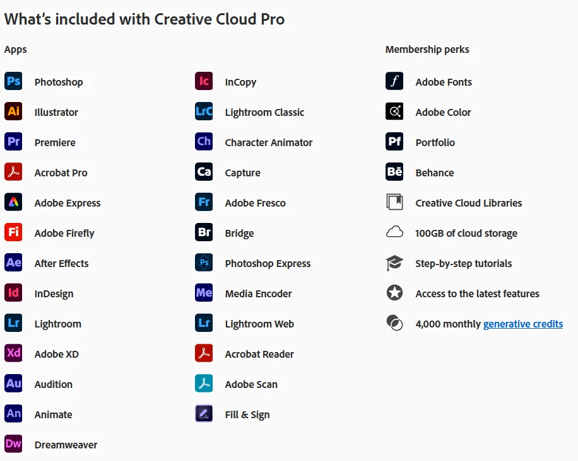The image size is (578, 461).
Task: Click the Photoshop Express label
Action: pos(268,263)
